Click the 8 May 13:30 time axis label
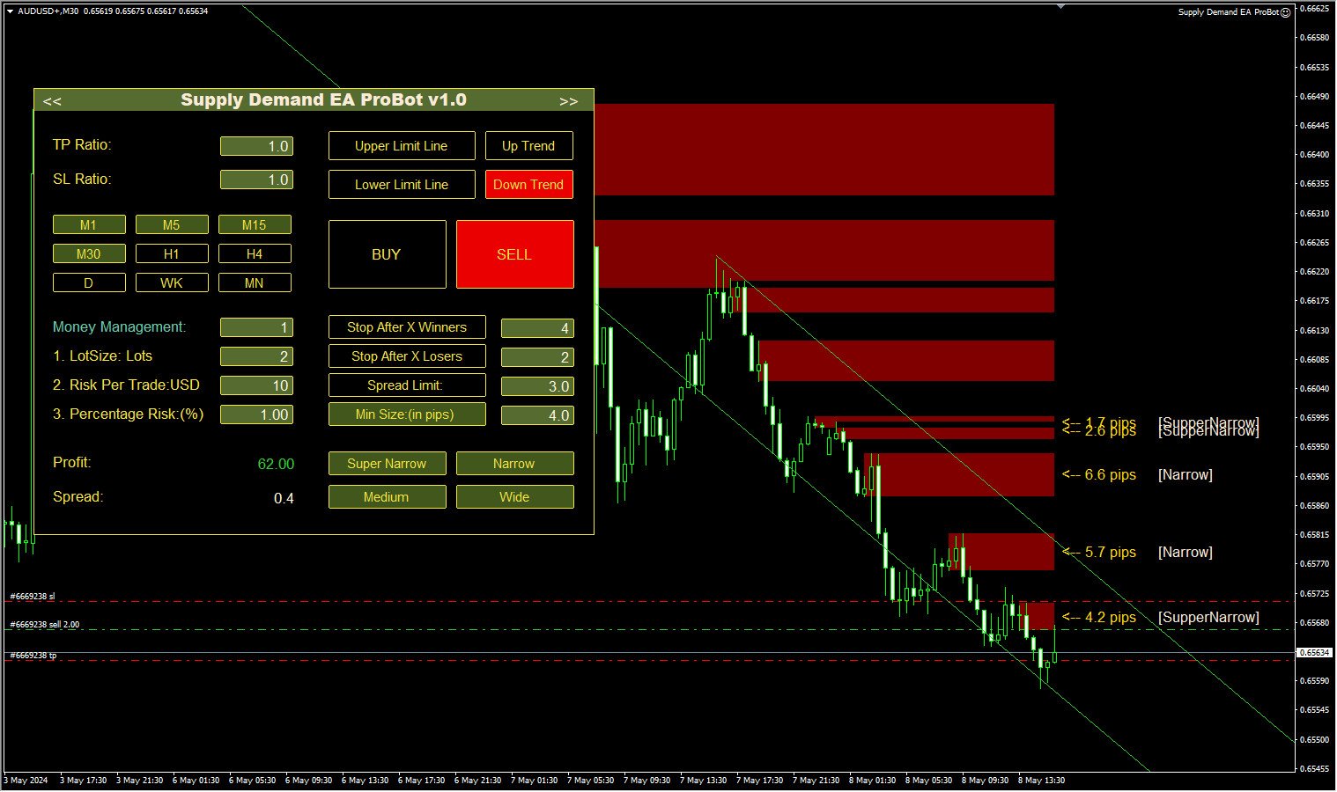 pyautogui.click(x=1041, y=781)
